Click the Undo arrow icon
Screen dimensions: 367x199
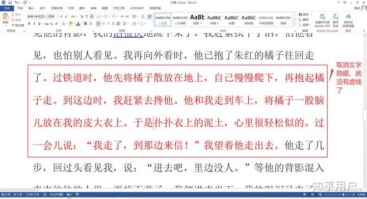(16, 3)
